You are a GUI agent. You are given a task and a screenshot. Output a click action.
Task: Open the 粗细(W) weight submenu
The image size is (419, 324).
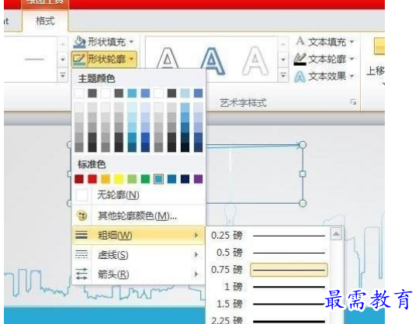138,235
